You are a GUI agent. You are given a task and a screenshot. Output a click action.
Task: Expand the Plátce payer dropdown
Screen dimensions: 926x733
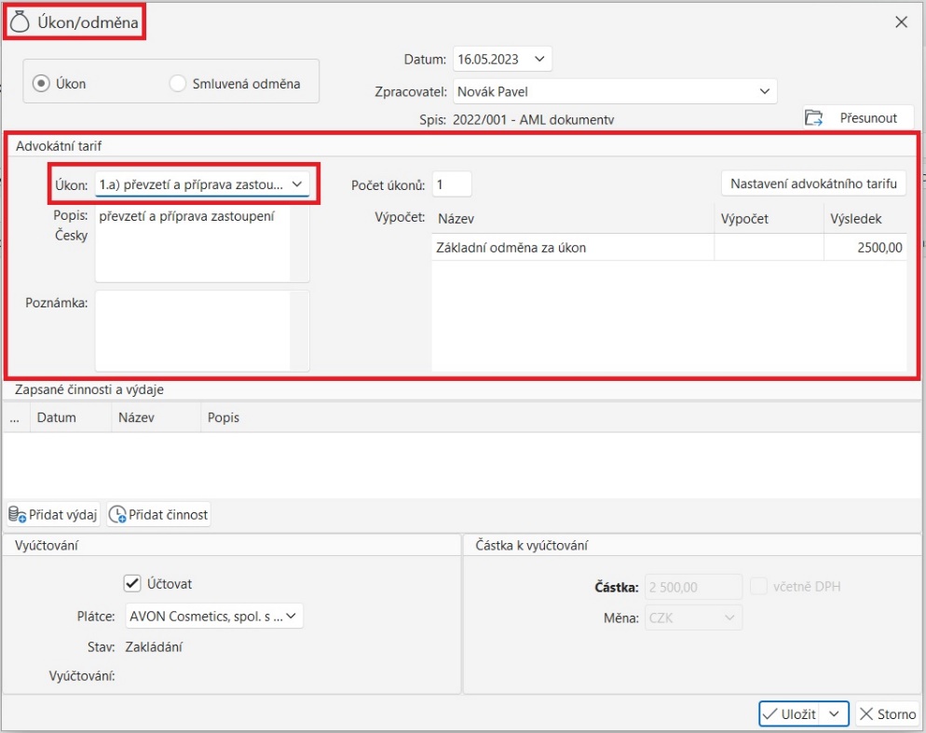(291, 616)
